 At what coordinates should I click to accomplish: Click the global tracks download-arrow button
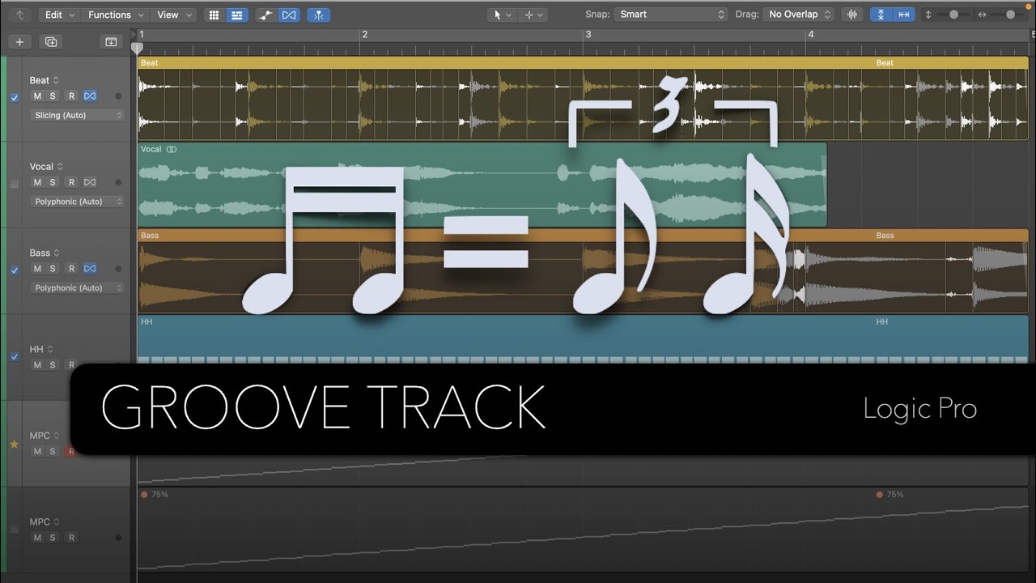[111, 41]
